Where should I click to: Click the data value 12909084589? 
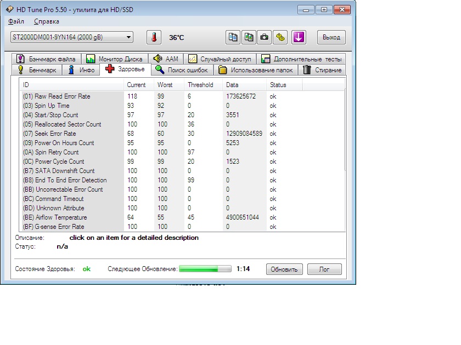click(244, 134)
